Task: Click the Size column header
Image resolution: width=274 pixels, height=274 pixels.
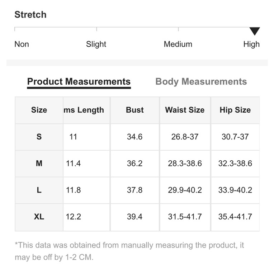Action: 39,110
